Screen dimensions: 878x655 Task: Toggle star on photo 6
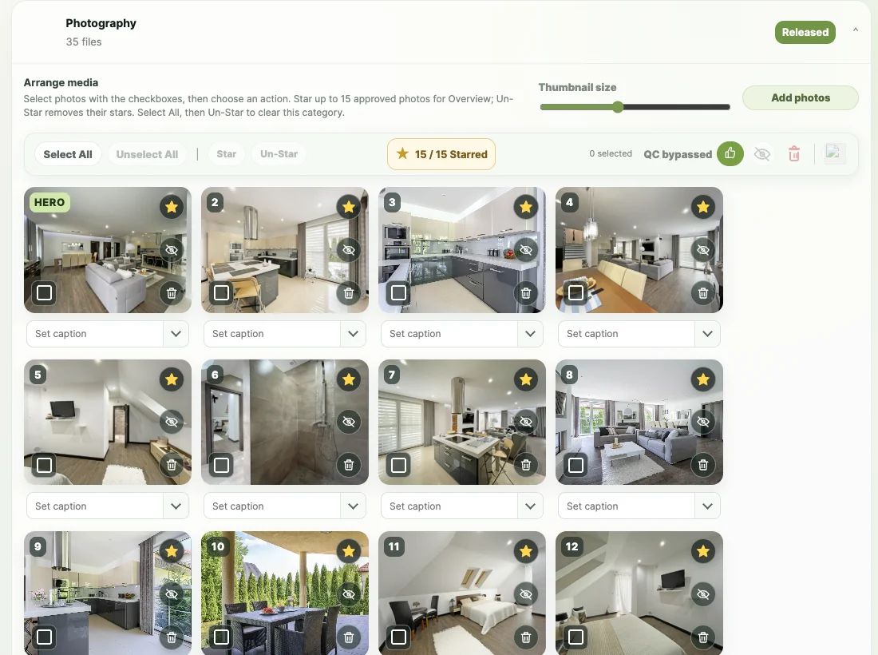click(x=349, y=379)
